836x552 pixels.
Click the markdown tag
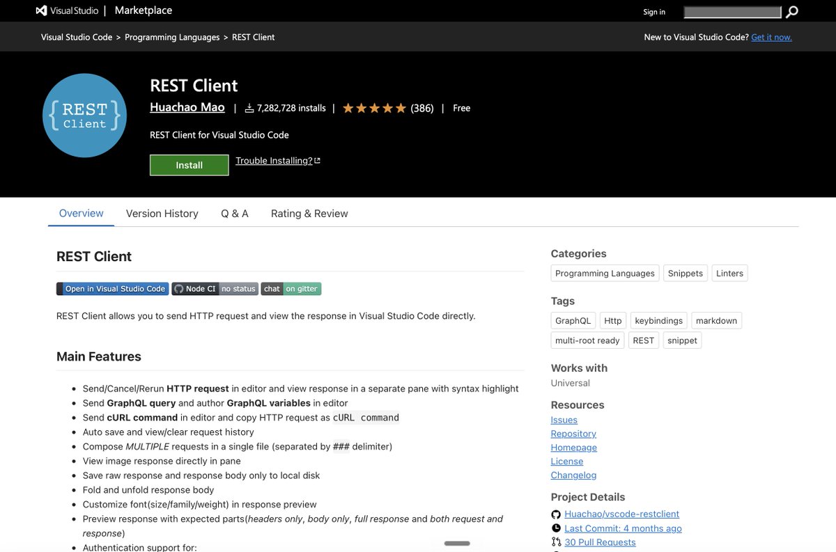tap(717, 321)
